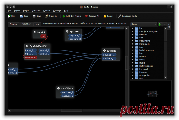179x120 pixels.
Task: Click the ZynAddSubFX node diamond icon
Action: (x=27, y=46)
